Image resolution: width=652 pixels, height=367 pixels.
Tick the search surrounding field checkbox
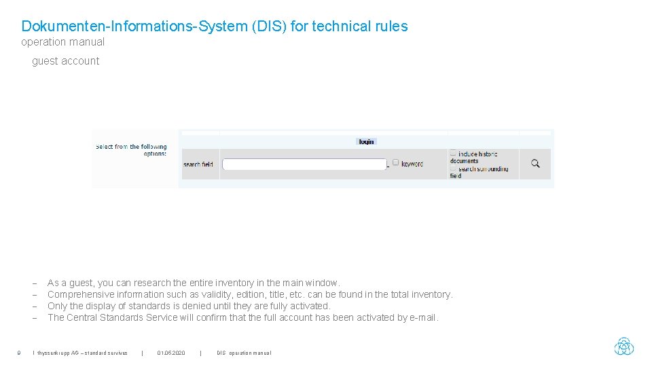[453, 168]
